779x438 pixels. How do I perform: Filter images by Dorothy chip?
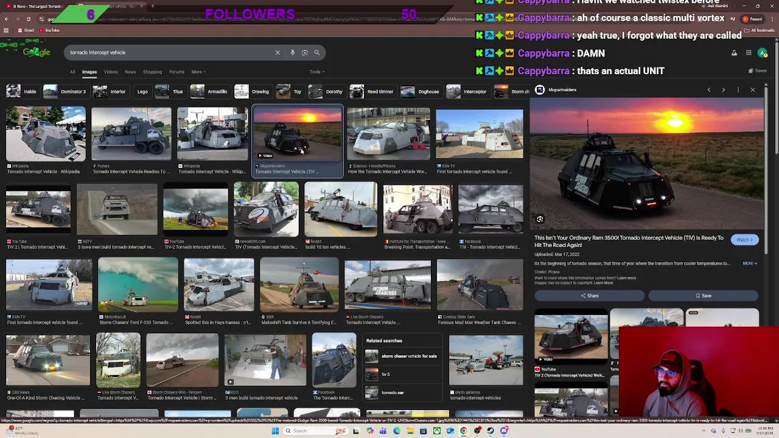[327, 92]
